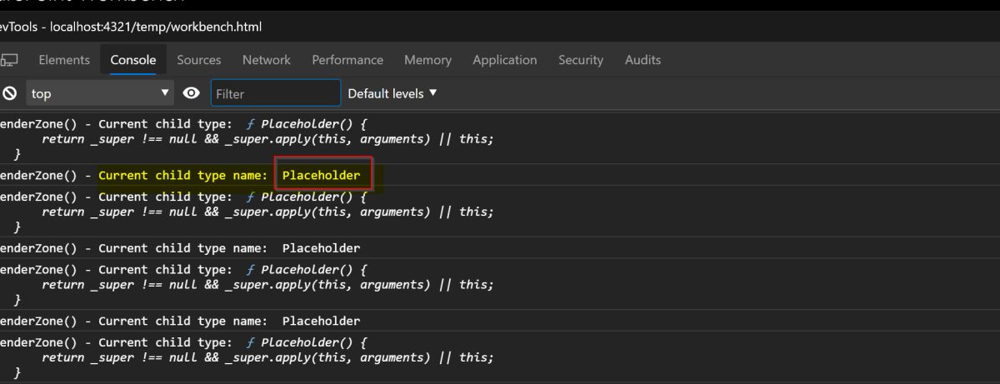The image size is (1000, 384).
Task: Click the highlighted Placeholder value
Action: pos(322,175)
